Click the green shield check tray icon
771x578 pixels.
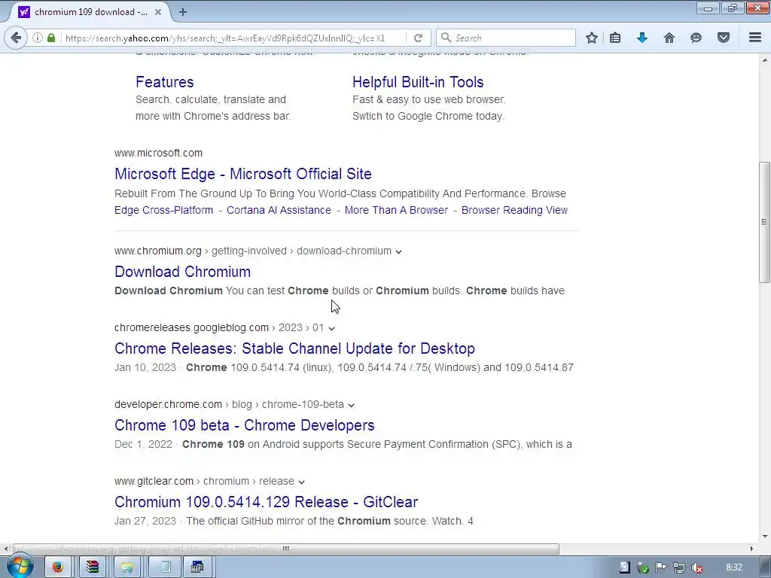pyautogui.click(x=643, y=567)
